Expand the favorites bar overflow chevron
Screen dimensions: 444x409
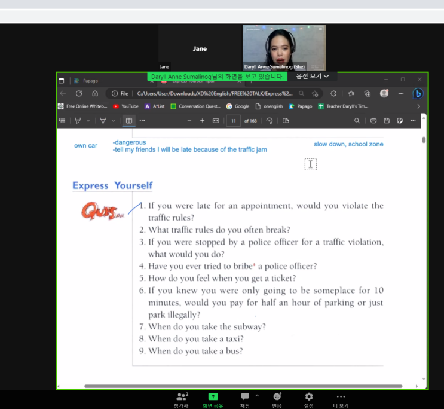pyautogui.click(x=419, y=106)
